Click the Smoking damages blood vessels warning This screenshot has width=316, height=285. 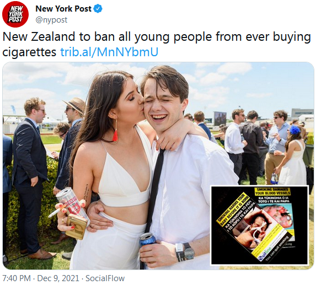[272, 192]
